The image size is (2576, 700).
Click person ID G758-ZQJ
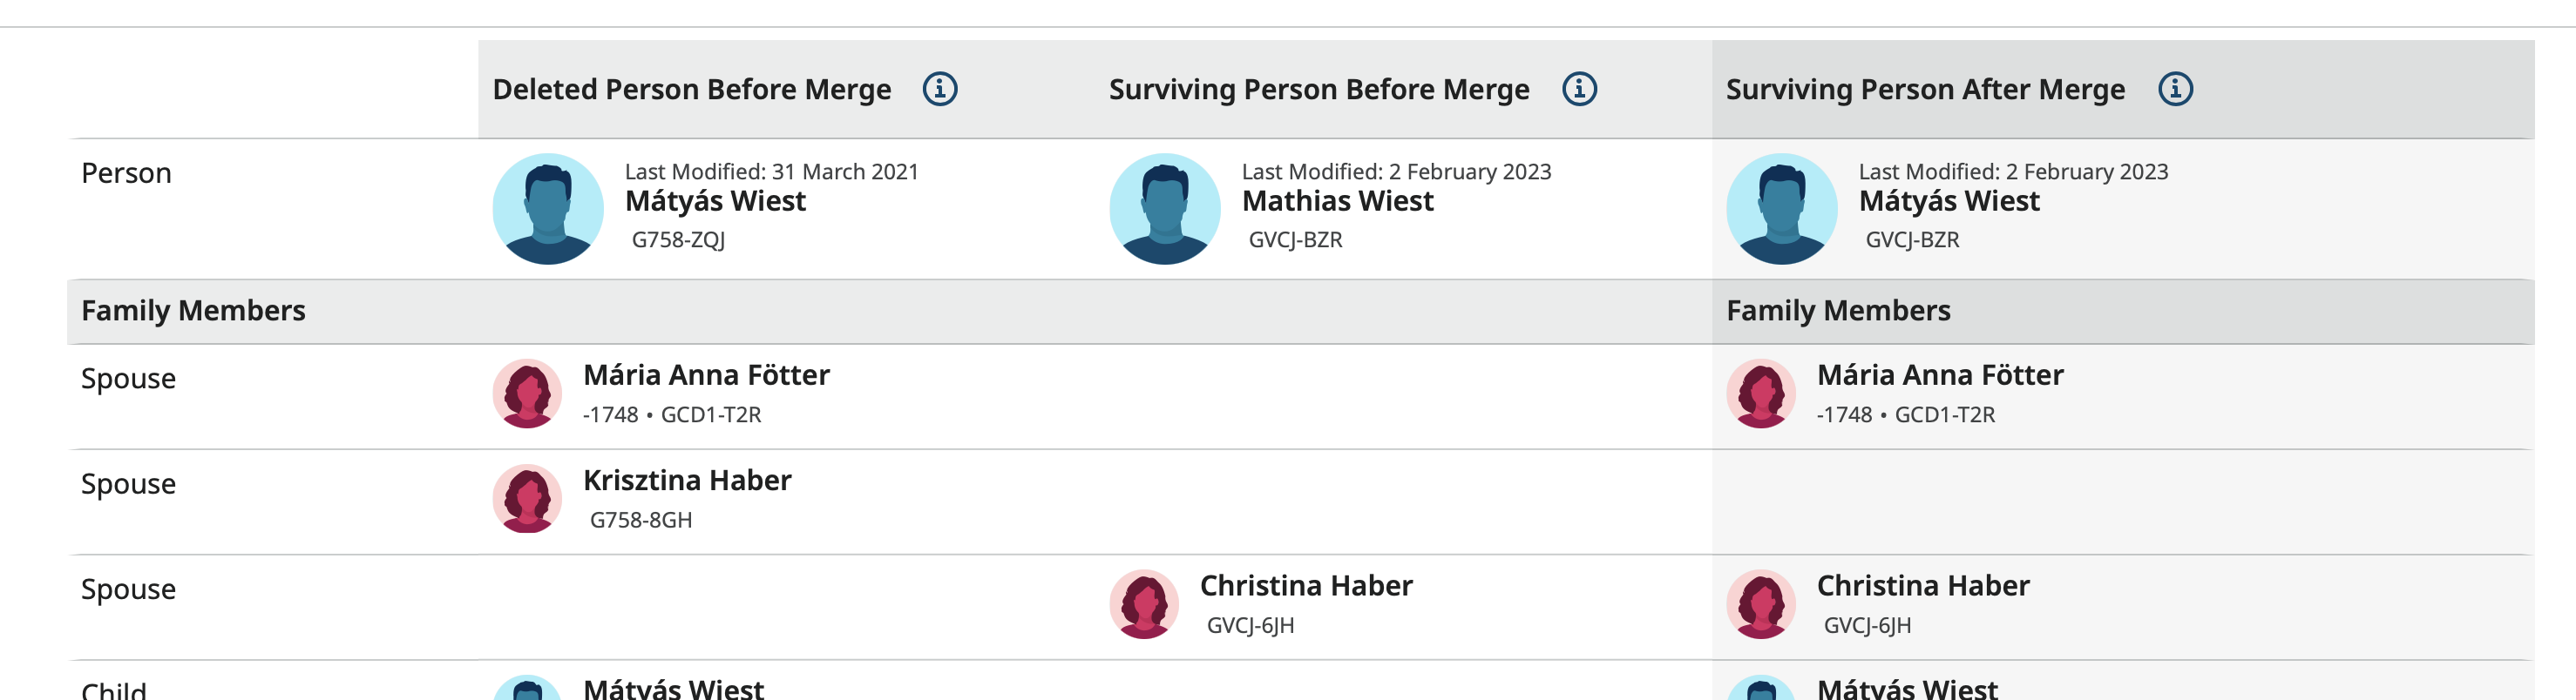[x=678, y=239]
